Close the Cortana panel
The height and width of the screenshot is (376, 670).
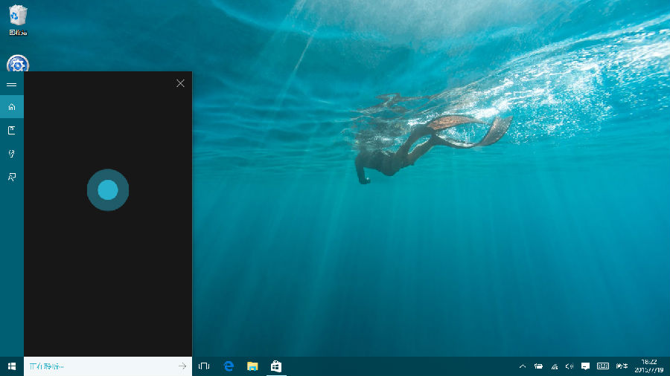coord(180,83)
